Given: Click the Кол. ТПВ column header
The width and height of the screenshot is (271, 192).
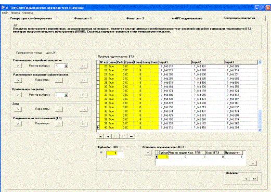Looking at the screenshot, I should [x=196, y=152].
